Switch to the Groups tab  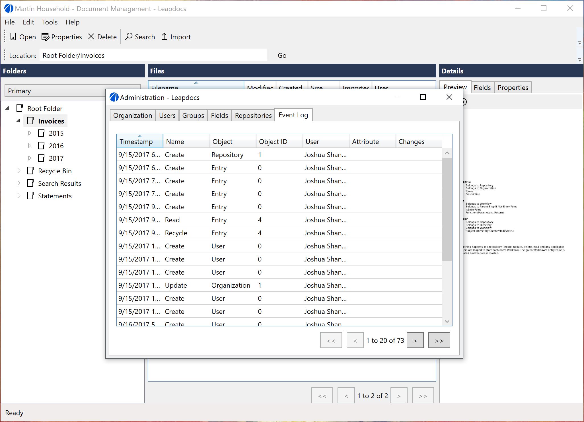click(x=193, y=115)
